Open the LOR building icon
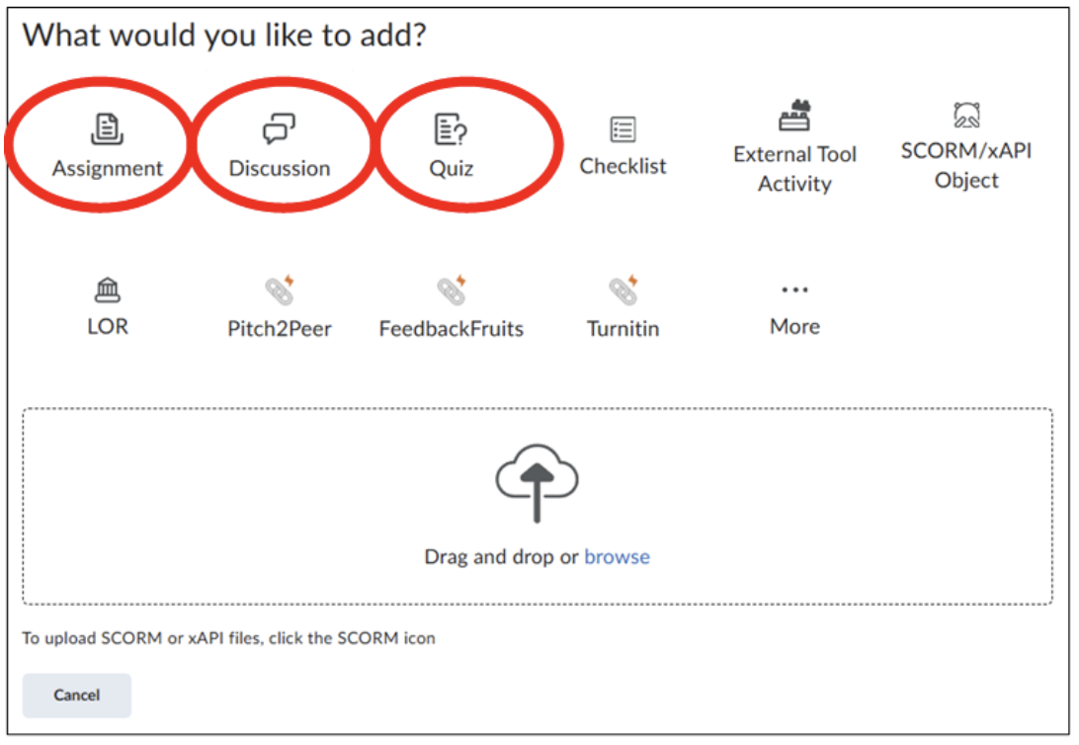This screenshot has width=1079, height=745. tap(108, 290)
